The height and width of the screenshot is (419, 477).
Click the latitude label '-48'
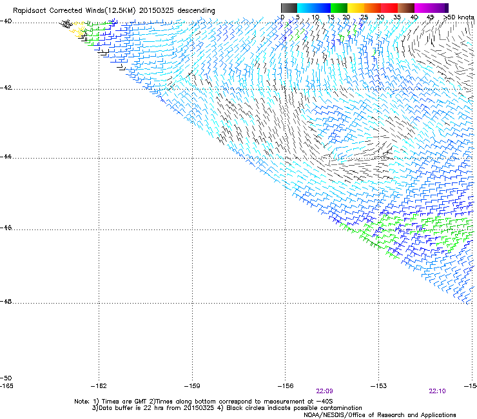coord(6,301)
